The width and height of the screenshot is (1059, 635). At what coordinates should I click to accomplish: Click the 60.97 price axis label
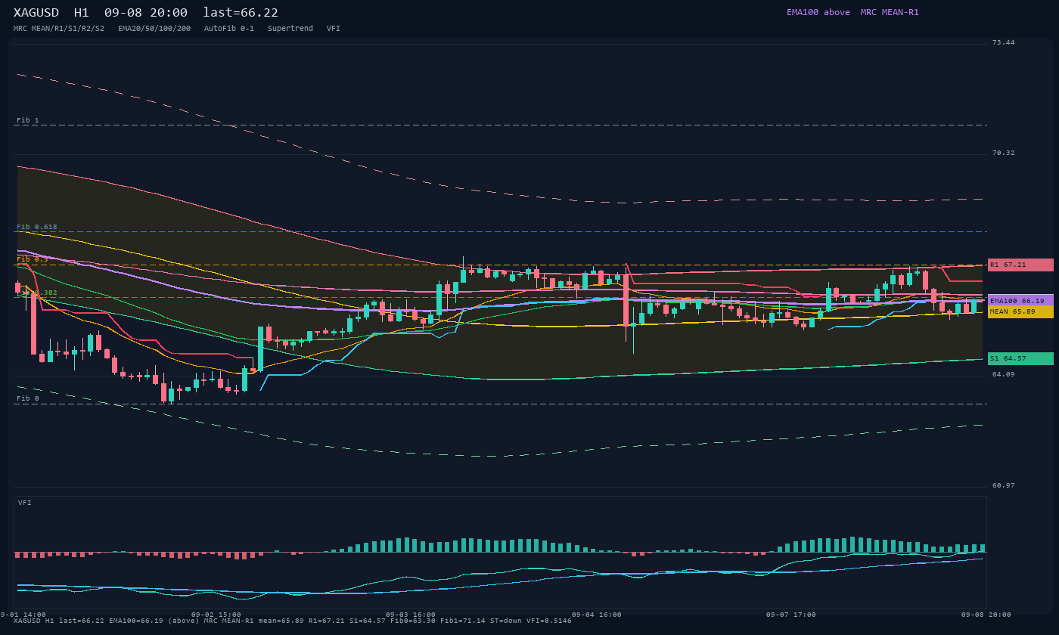tap(1004, 485)
